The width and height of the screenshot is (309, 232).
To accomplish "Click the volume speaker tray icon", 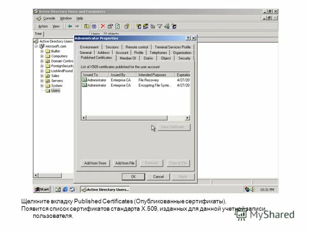I will (x=253, y=189).
